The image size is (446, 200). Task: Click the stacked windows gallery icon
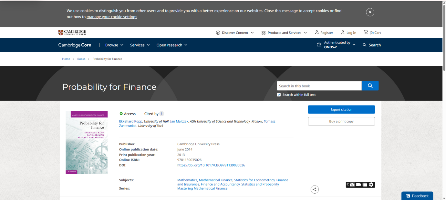365,185
